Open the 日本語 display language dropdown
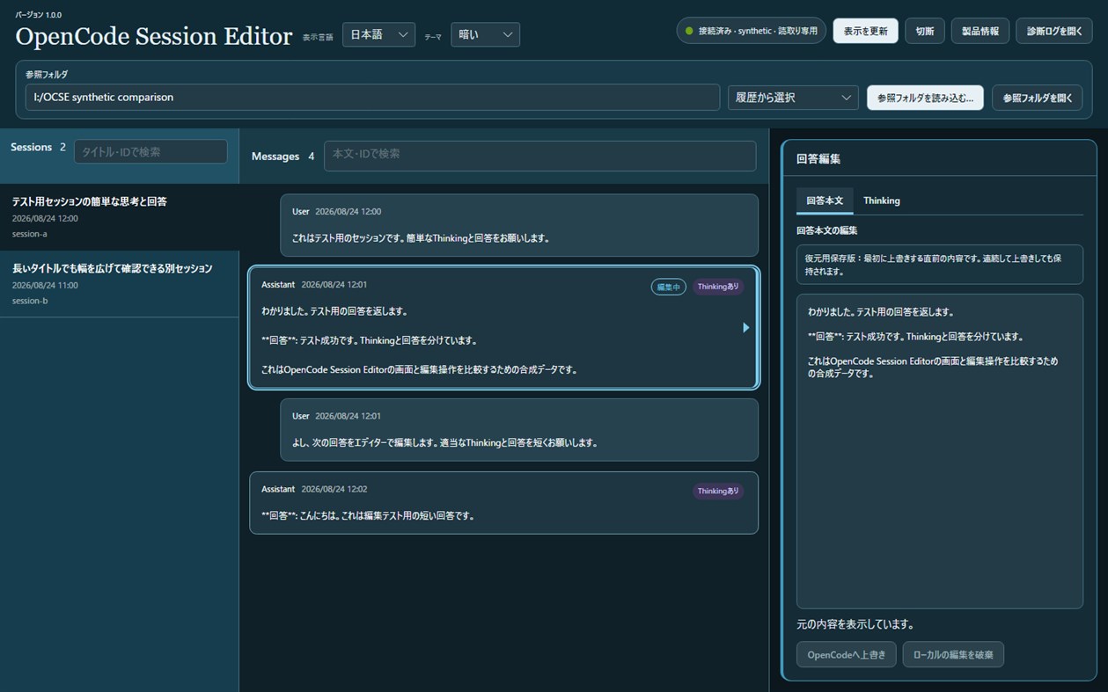This screenshot has width=1108, height=692. (378, 34)
